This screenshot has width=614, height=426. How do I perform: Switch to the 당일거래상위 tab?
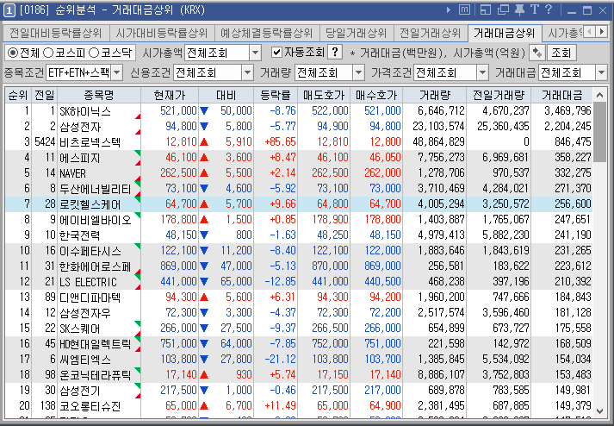click(356, 33)
